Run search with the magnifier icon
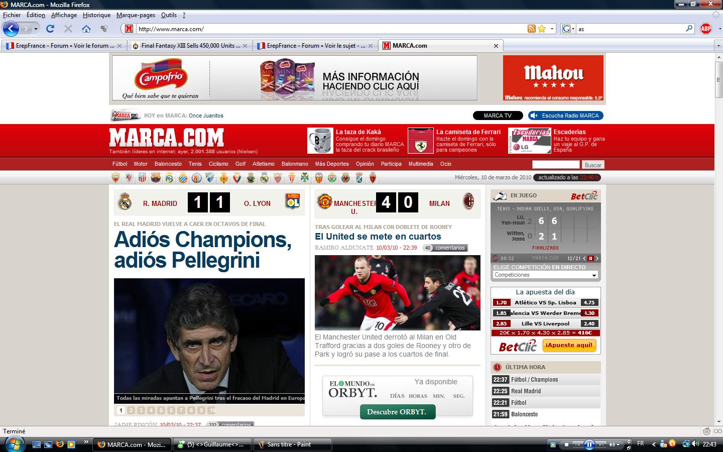Viewport: 723px width, 452px height. click(x=689, y=29)
